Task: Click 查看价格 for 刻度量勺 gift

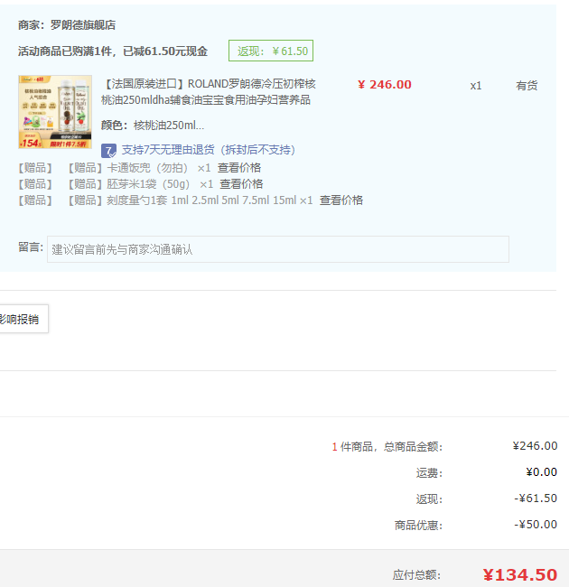Action: click(341, 200)
